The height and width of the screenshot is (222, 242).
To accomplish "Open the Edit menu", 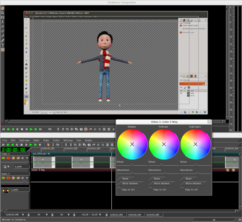I will click(x=13, y=140).
